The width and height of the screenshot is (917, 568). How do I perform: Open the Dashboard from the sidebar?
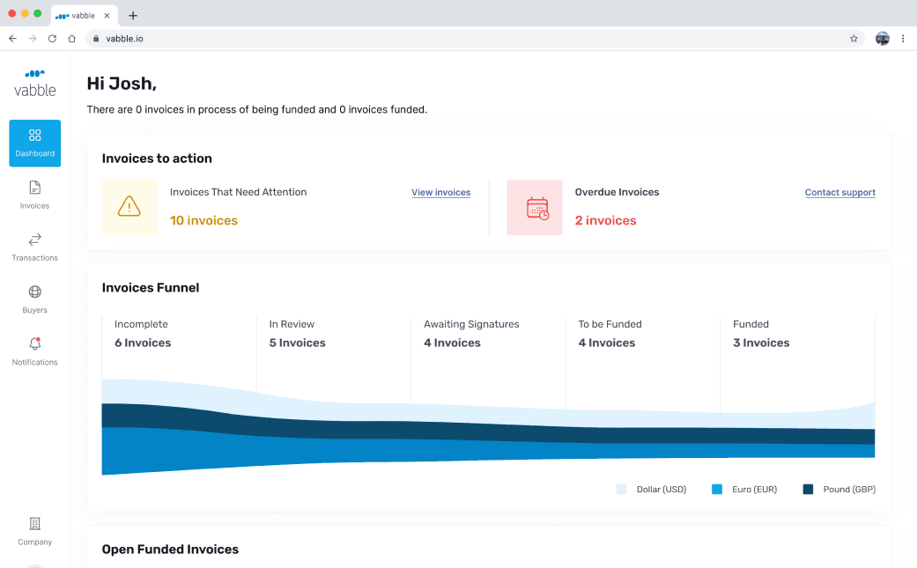(x=35, y=143)
